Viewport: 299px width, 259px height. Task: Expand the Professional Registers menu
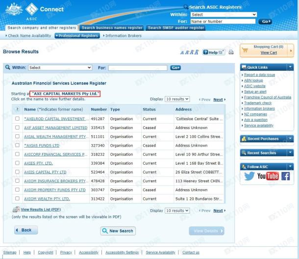pos(77,36)
